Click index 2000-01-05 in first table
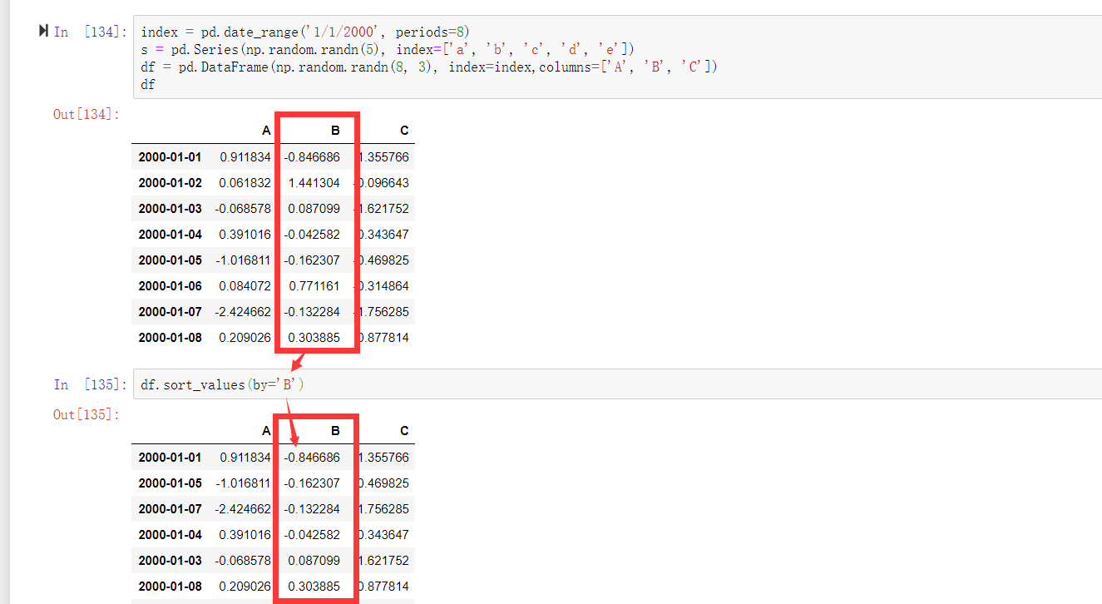The height and width of the screenshot is (604, 1102). (x=170, y=260)
